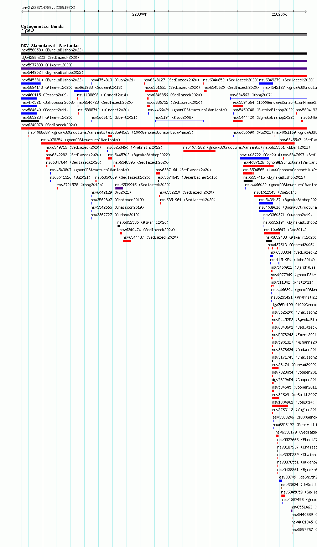Open nsv470521 (Jakobsson2008) label

(48, 102)
